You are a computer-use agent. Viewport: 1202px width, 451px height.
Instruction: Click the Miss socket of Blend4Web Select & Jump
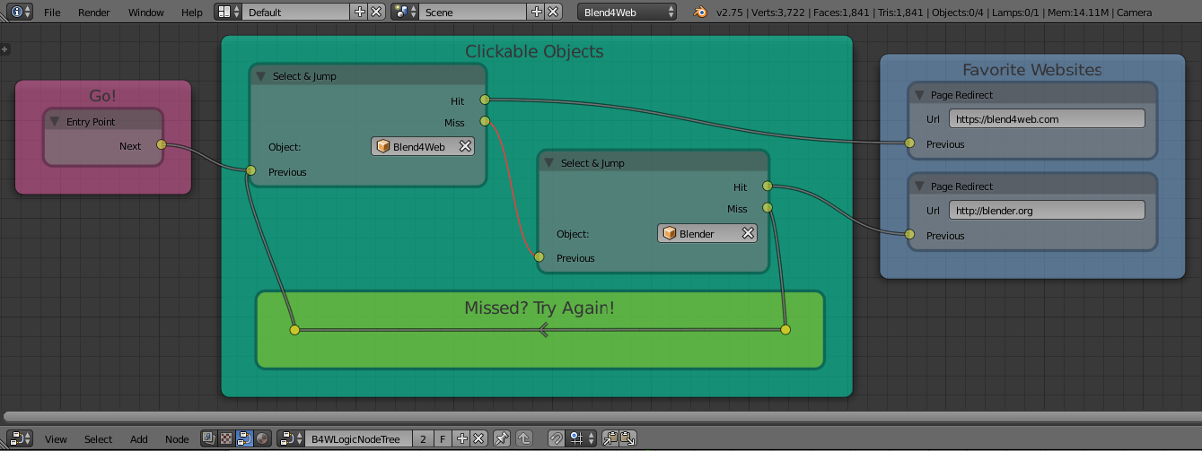pyautogui.click(x=485, y=120)
